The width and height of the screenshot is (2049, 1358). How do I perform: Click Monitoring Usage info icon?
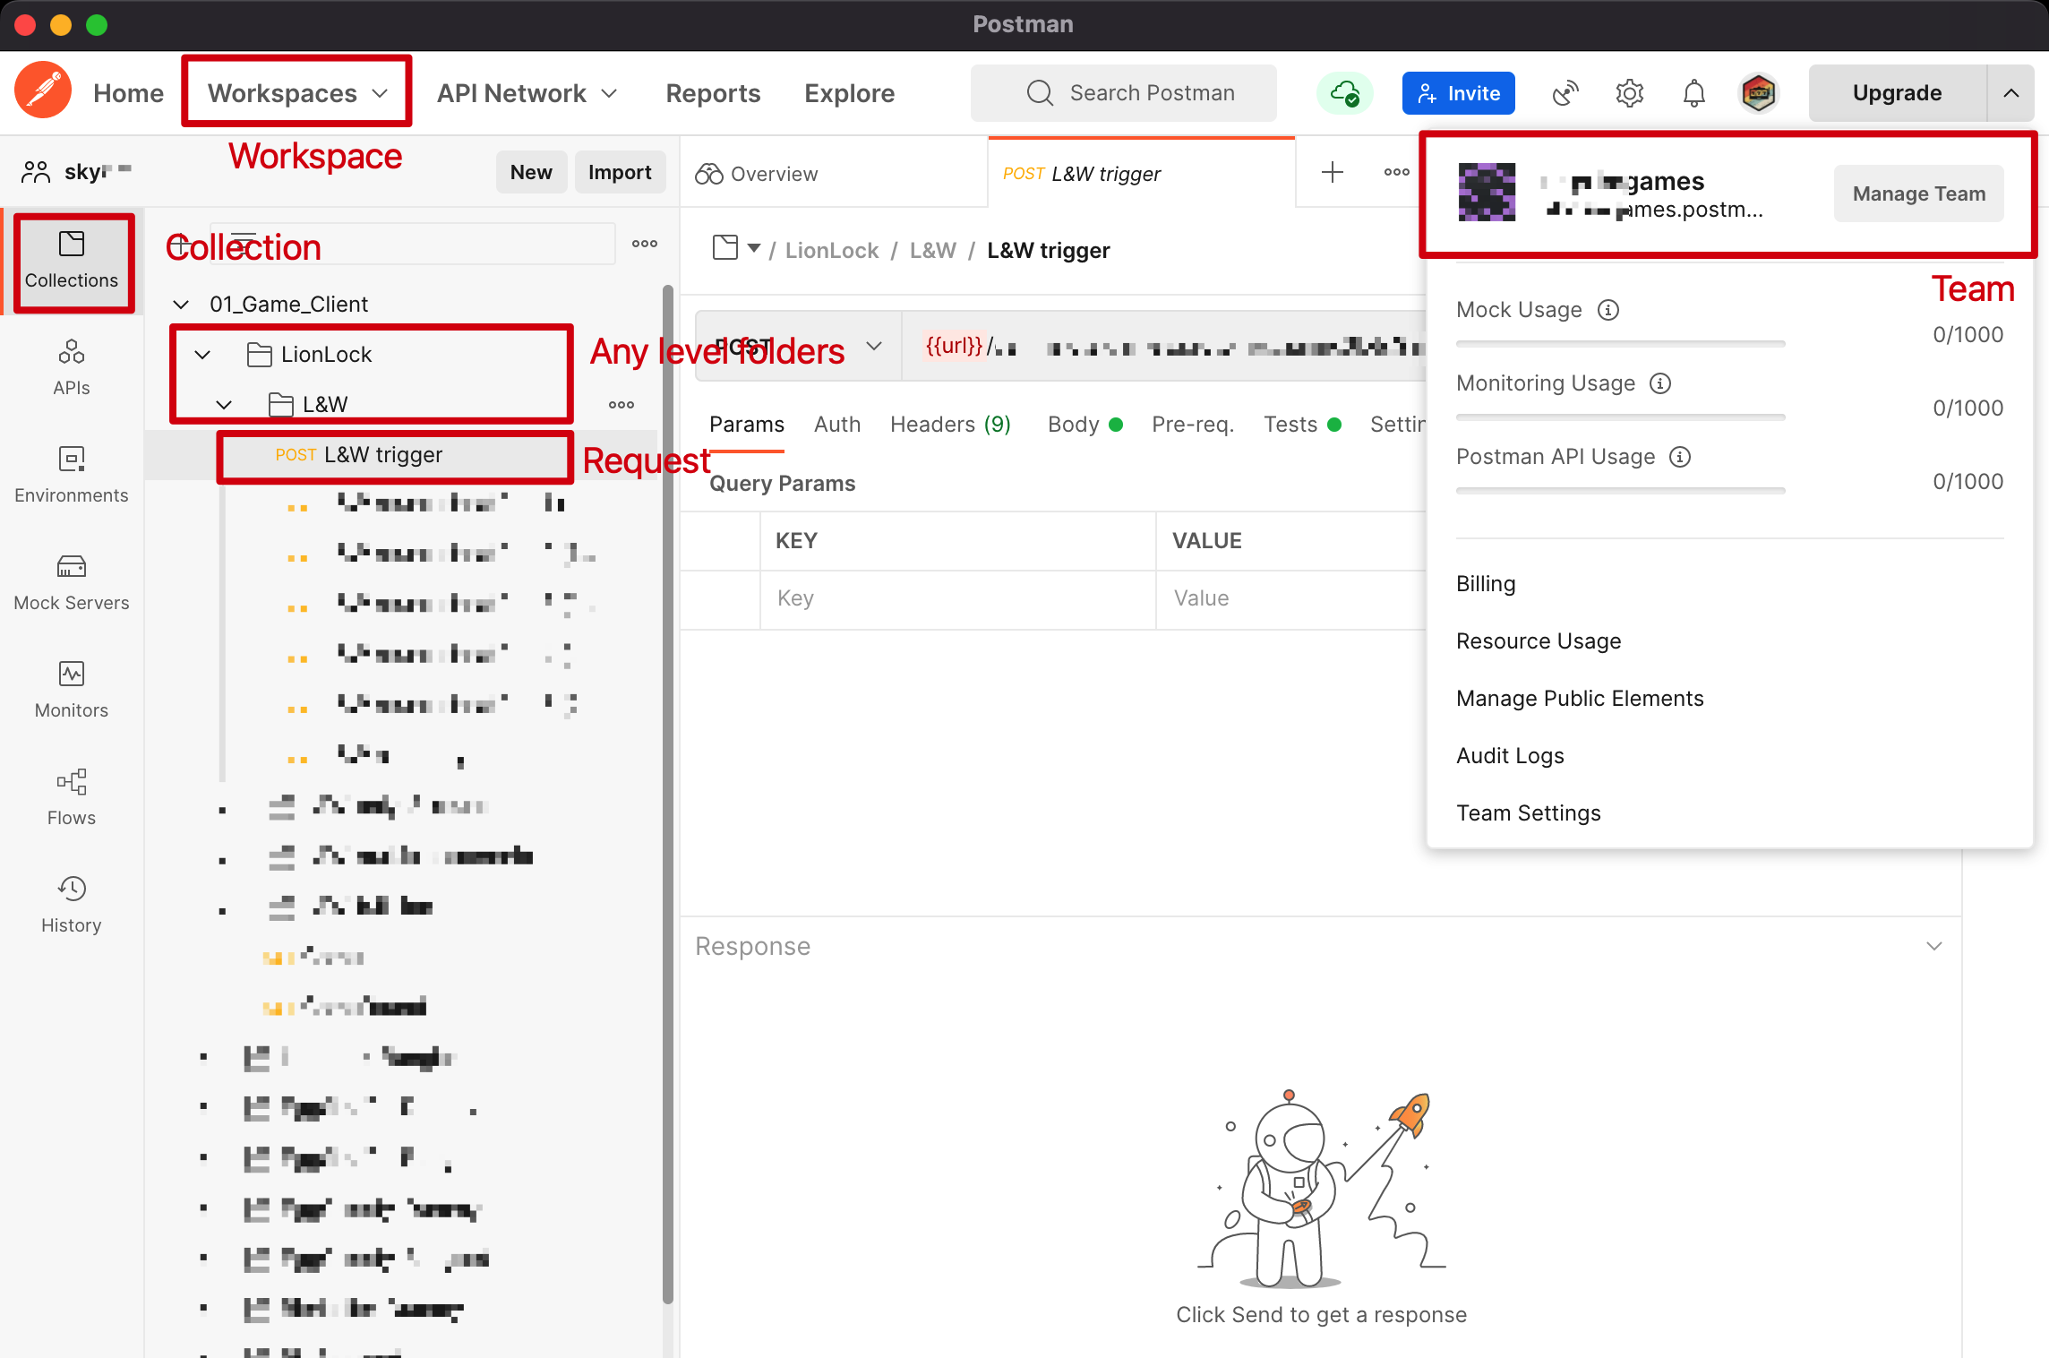click(1660, 383)
